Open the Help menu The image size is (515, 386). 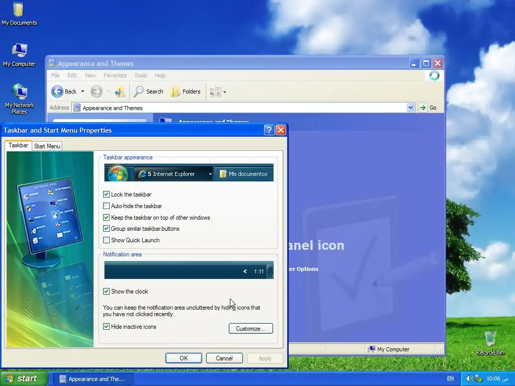160,75
